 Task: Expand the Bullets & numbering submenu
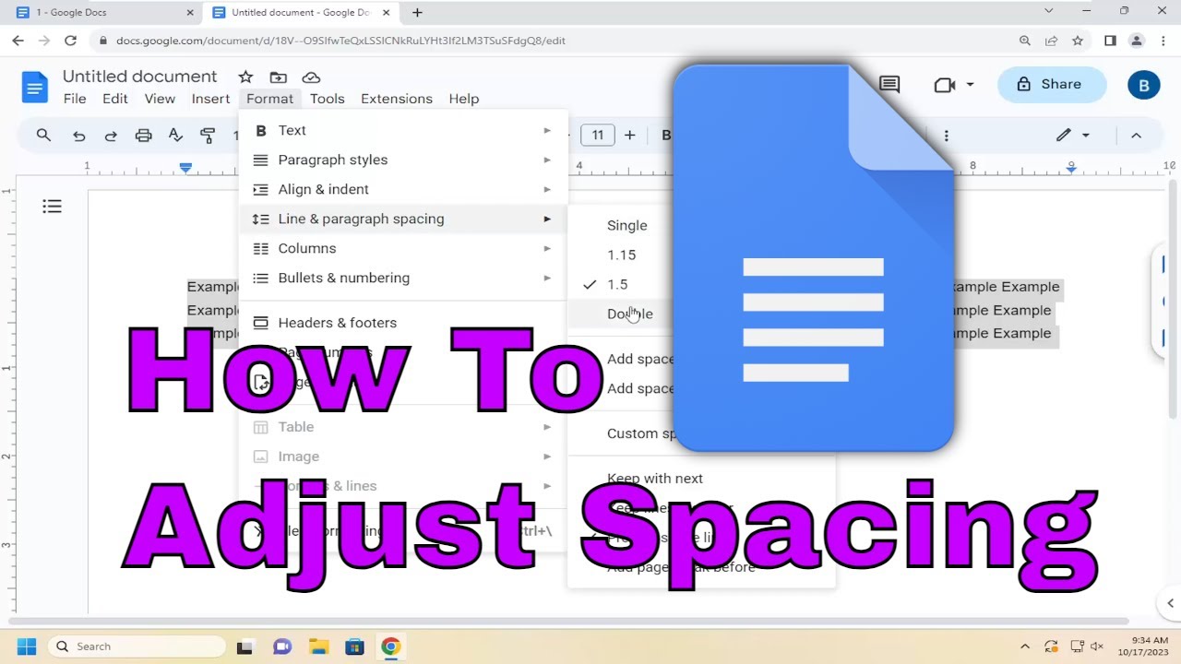pyautogui.click(x=402, y=278)
